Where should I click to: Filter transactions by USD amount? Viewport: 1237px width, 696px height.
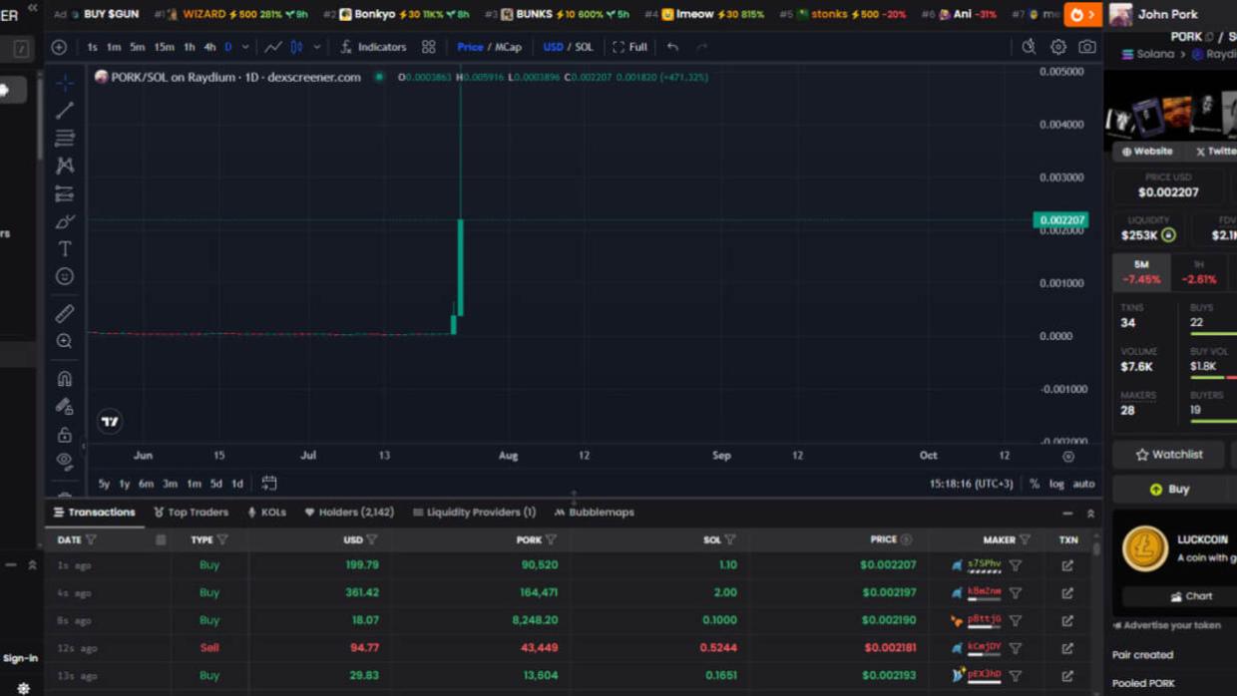tap(372, 539)
